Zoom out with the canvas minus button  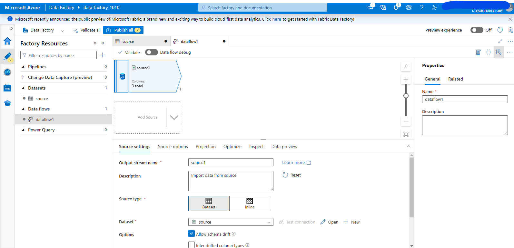[406, 121]
